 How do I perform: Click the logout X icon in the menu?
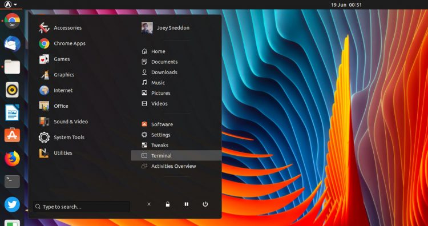(x=149, y=204)
